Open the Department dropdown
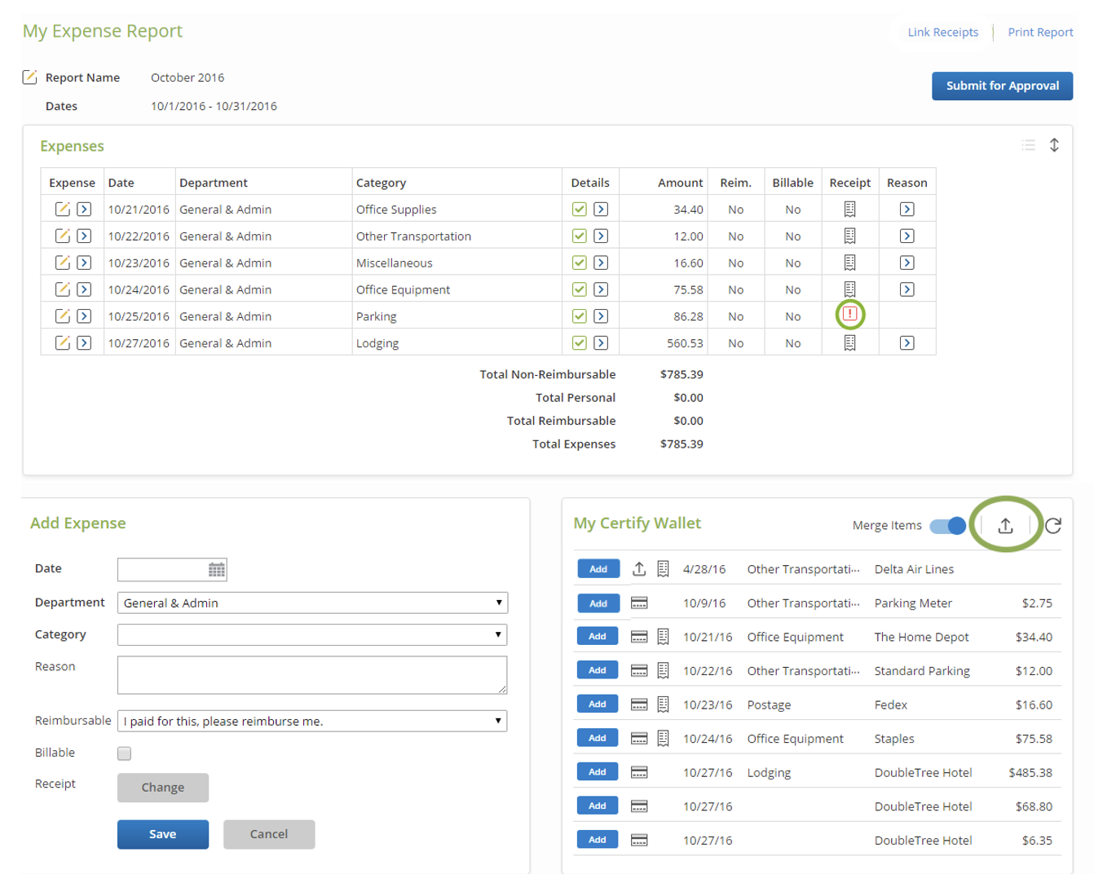Image resolution: width=1094 pixels, height=892 pixels. pos(312,603)
